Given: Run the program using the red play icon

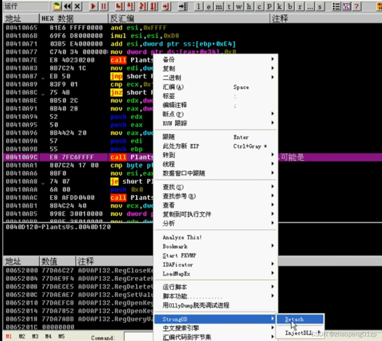Looking at the screenshot, I should [x=93, y=6].
